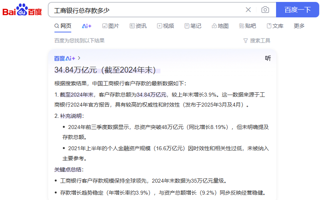Screen dimensions: 320x200
Task: Open 搜索工具 filter options
Action: click(257, 41)
